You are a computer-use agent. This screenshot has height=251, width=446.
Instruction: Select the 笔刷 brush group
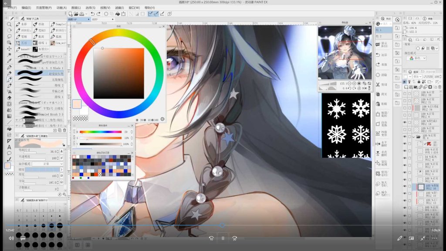(x=24, y=37)
